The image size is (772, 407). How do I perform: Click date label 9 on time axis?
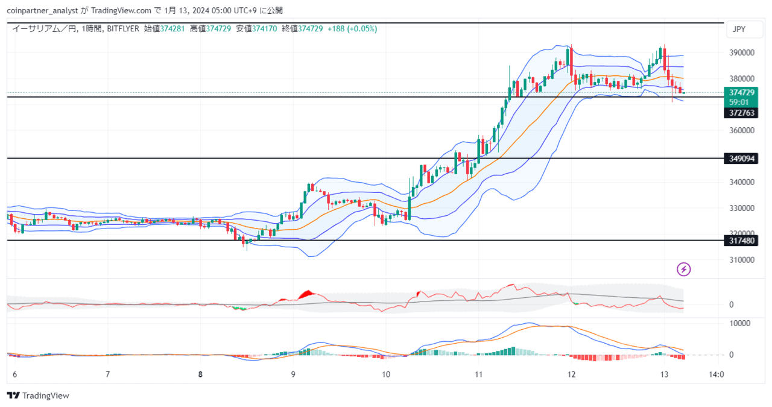(293, 374)
